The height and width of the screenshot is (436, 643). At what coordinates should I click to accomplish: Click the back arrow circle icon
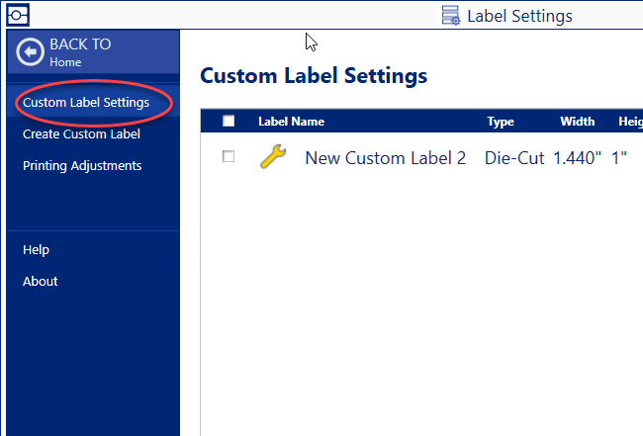pos(31,52)
